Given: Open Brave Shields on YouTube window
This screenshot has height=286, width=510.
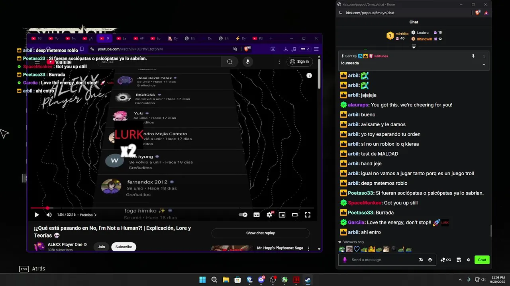Looking at the screenshot, I should (x=247, y=49).
